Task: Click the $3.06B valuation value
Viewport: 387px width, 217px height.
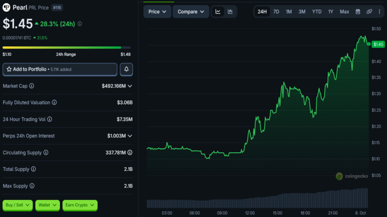Action: coord(125,102)
